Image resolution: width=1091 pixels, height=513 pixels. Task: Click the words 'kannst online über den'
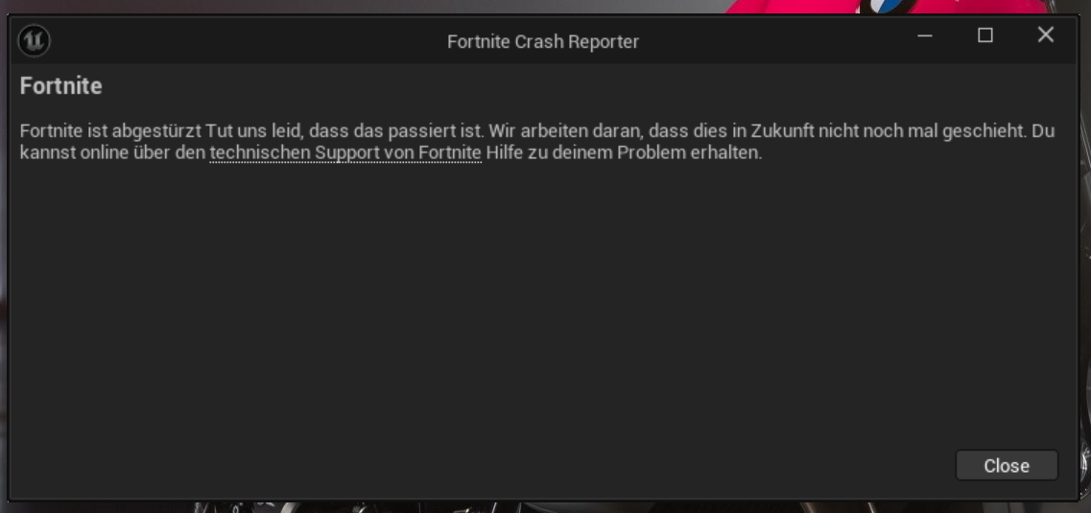click(x=112, y=152)
